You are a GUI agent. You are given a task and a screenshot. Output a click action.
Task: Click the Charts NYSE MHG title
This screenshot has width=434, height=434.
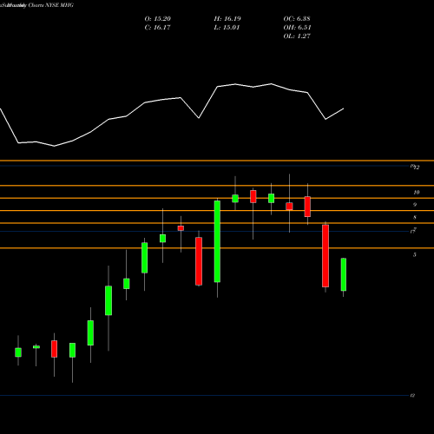coord(51,5)
